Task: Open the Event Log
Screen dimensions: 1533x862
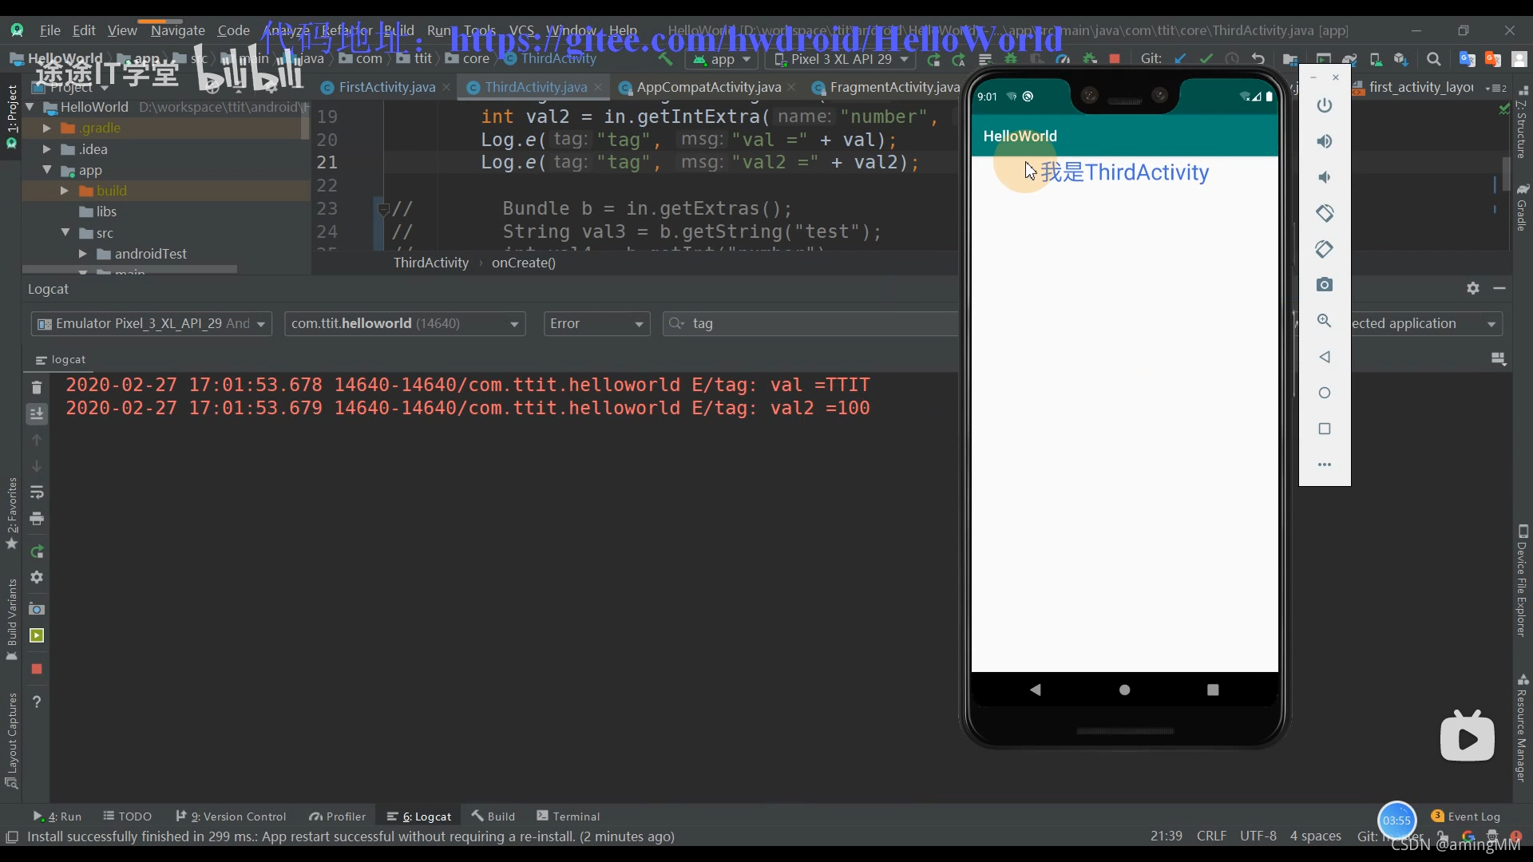Action: click(x=1466, y=817)
